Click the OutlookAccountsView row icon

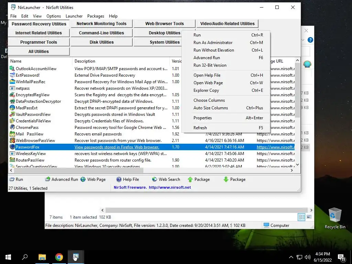coord(12,68)
